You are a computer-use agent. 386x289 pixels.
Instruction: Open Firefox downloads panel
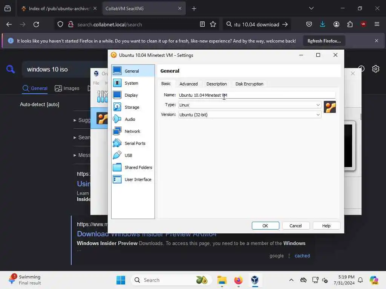click(323, 24)
